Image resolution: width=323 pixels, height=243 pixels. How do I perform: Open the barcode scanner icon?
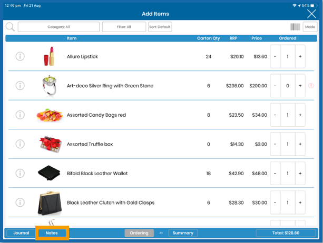click(295, 27)
